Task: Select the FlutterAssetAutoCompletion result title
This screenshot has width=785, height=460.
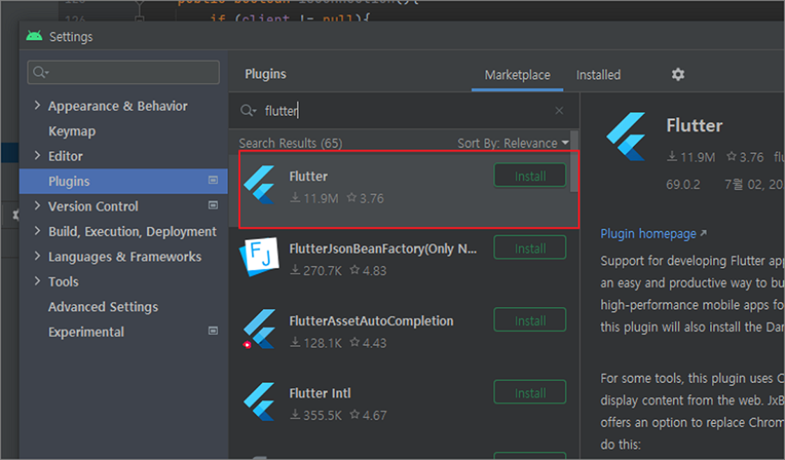Action: (371, 321)
